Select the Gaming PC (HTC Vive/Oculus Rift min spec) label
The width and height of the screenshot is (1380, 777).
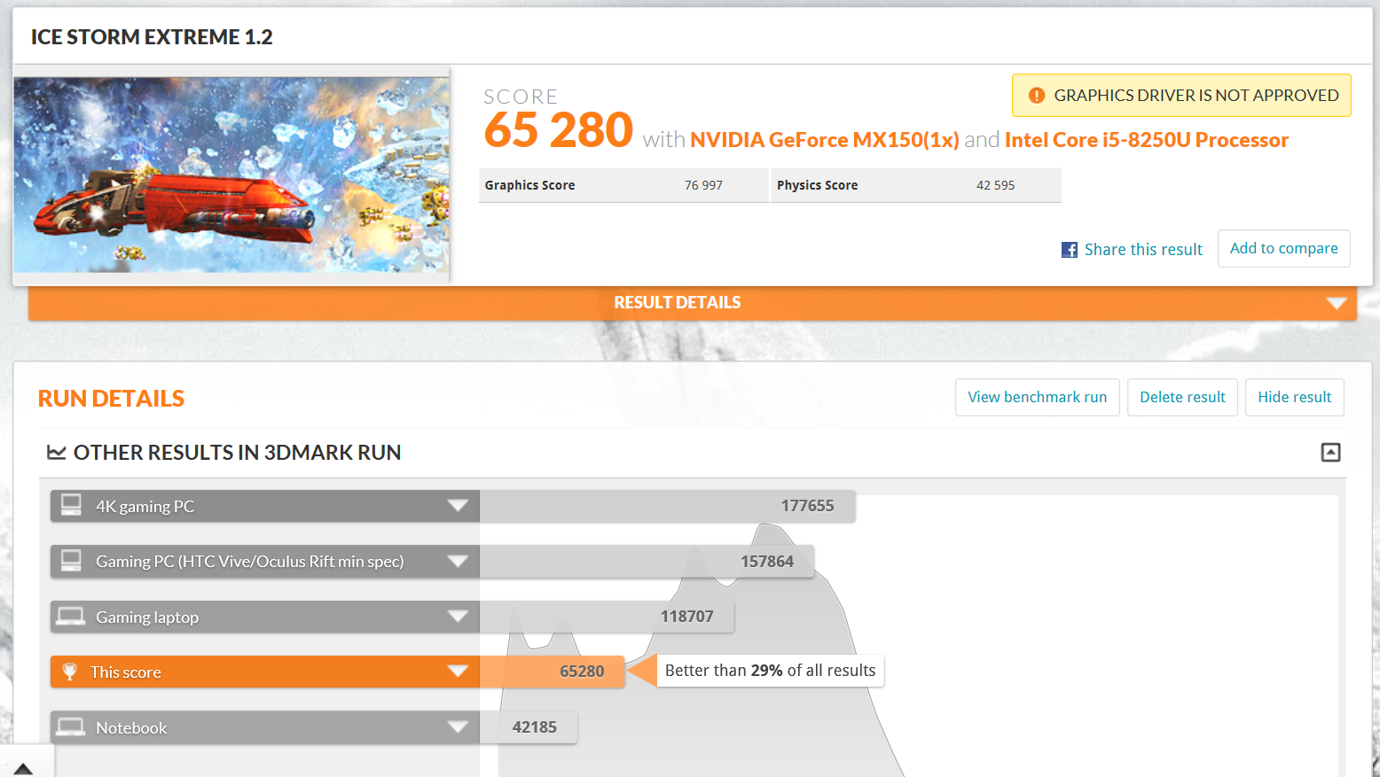tap(250, 562)
